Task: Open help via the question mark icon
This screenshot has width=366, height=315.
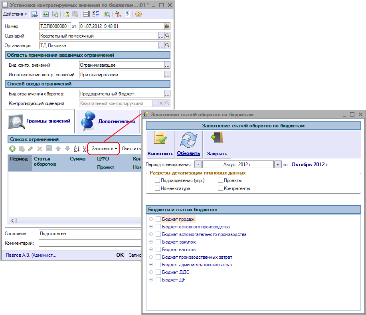Action: 138,14
